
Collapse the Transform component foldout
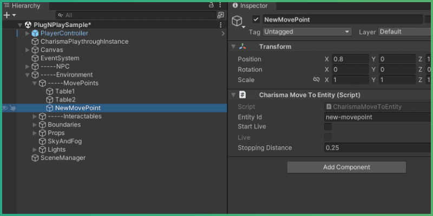tap(233, 46)
